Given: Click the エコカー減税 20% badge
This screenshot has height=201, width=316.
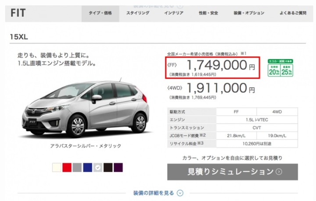Looking at the screenshot, I should pos(274,70).
